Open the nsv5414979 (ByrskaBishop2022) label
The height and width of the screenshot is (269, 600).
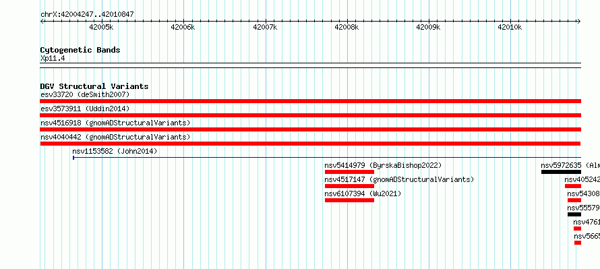383,165
